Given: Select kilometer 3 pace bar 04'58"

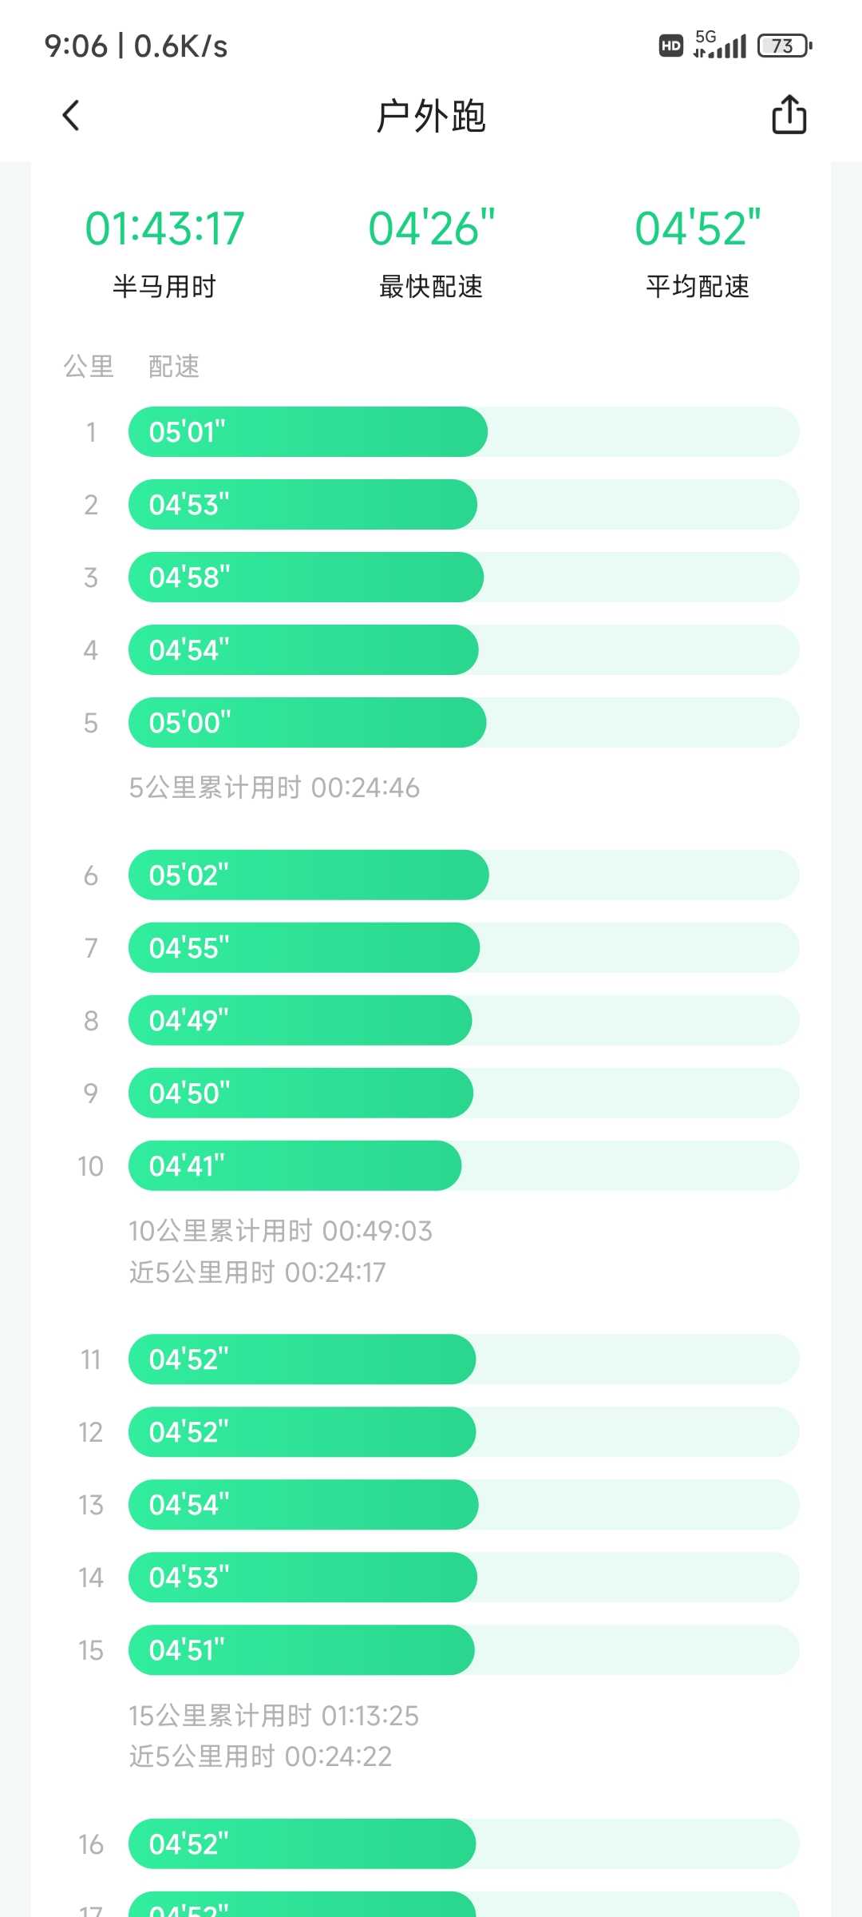Looking at the screenshot, I should point(464,577).
